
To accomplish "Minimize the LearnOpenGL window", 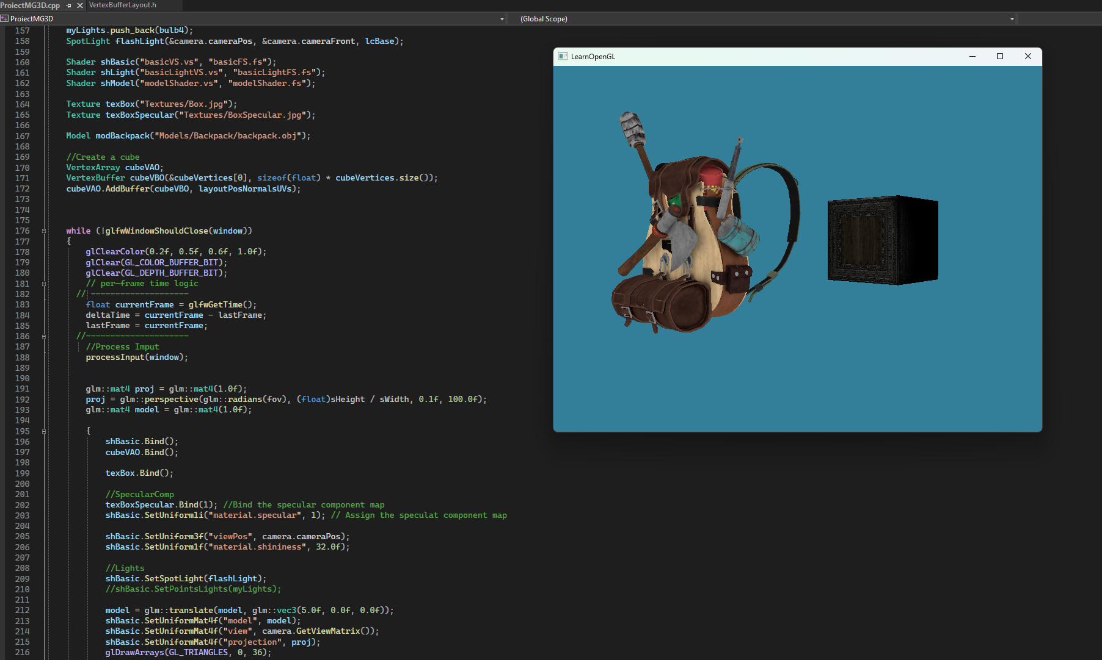I will coord(972,56).
